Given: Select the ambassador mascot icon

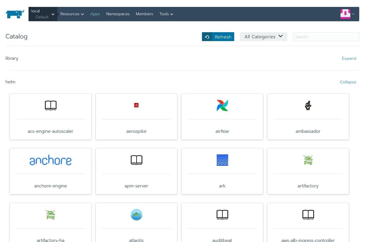Looking at the screenshot, I should (x=308, y=105).
